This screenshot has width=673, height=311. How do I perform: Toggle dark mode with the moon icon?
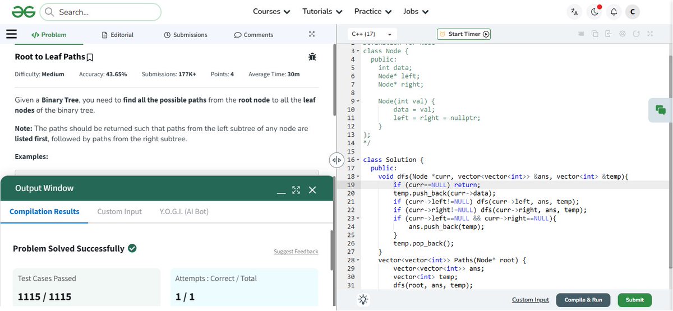tap(594, 12)
